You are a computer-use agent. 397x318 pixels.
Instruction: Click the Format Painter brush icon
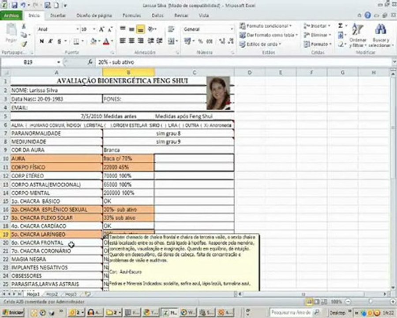[24, 44]
